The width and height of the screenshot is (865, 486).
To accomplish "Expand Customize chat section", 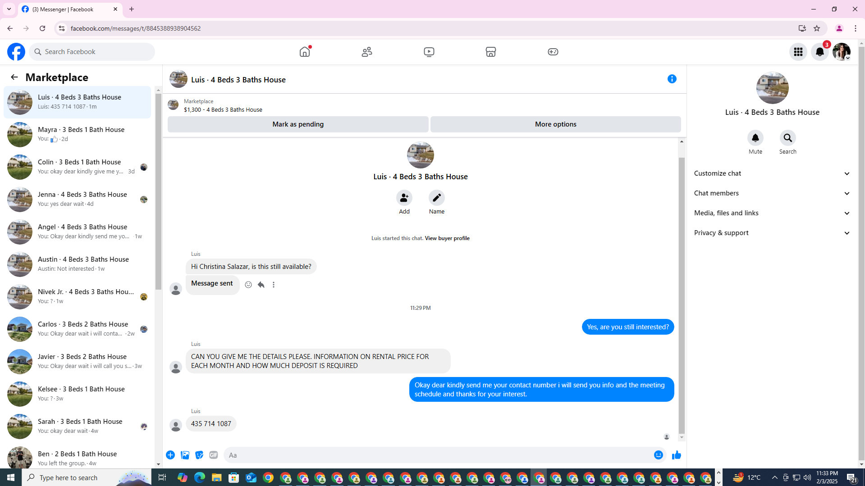I will point(772,173).
